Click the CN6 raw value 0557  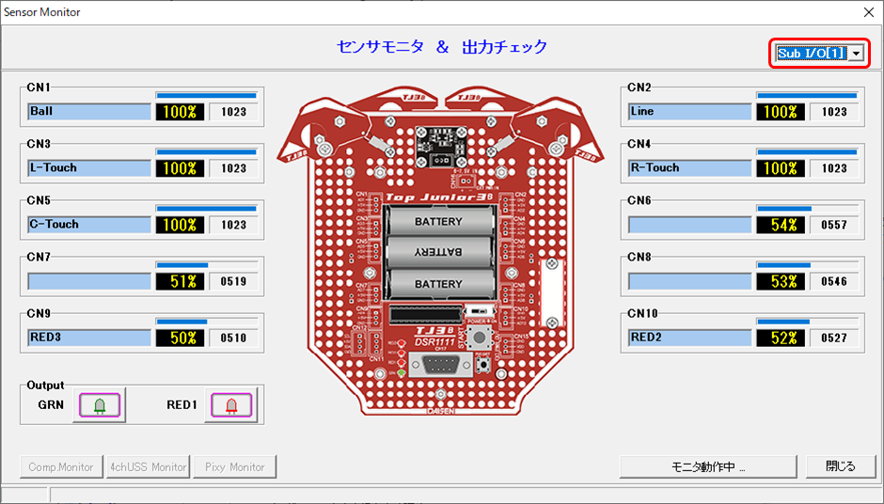pyautogui.click(x=834, y=225)
